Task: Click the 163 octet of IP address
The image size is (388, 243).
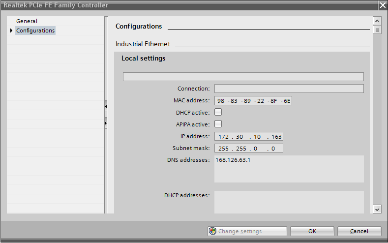Action: point(276,137)
